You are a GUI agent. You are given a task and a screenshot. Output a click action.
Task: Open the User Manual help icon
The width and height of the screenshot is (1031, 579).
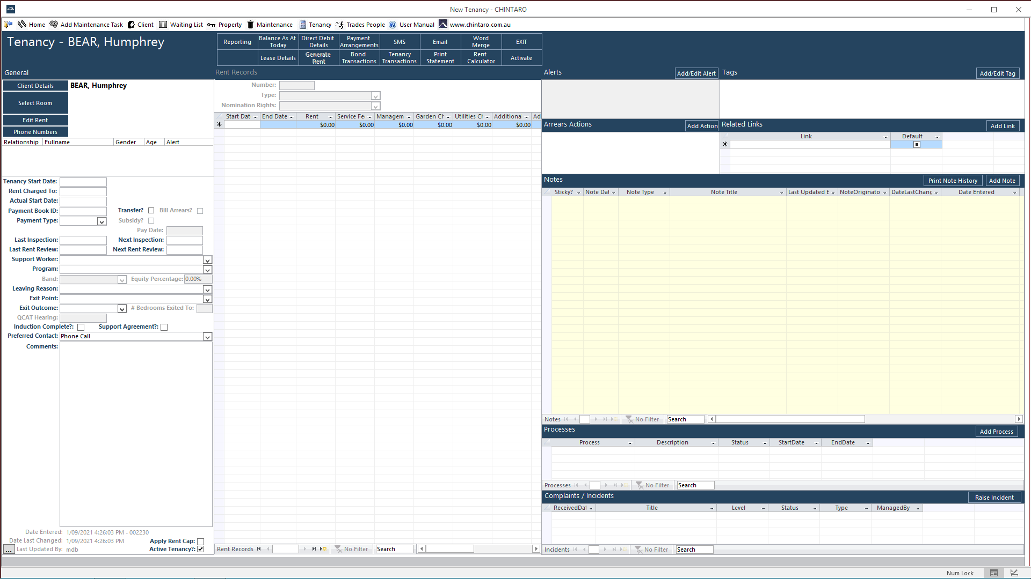[393, 25]
